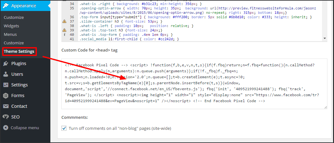The image size is (334, 143).
Task: Click the Users person icon
Action: click(6, 74)
